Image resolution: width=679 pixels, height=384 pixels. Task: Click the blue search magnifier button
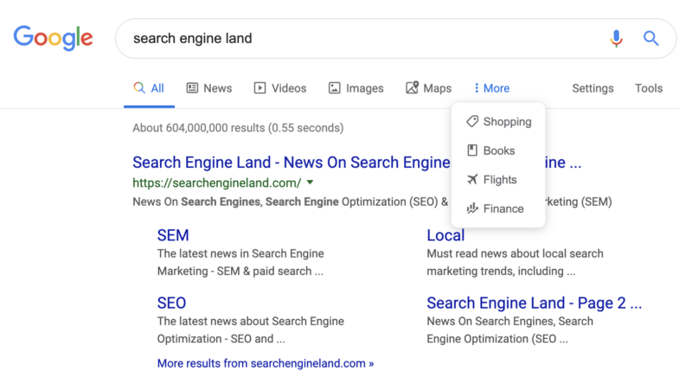[650, 39]
